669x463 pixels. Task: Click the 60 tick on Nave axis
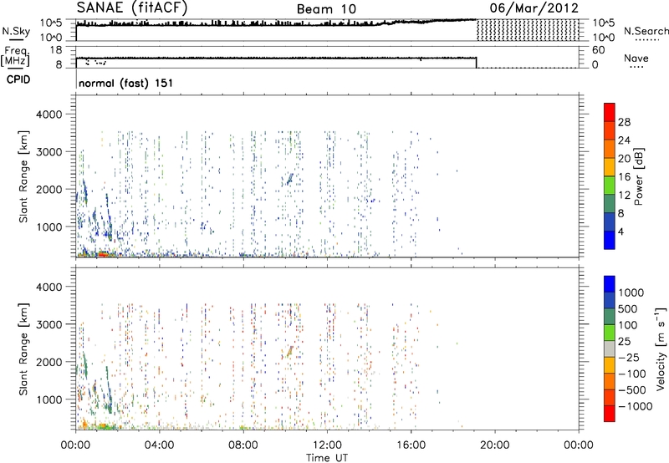[x=598, y=50]
